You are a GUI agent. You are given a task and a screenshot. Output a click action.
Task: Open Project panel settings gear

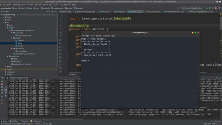53,11
